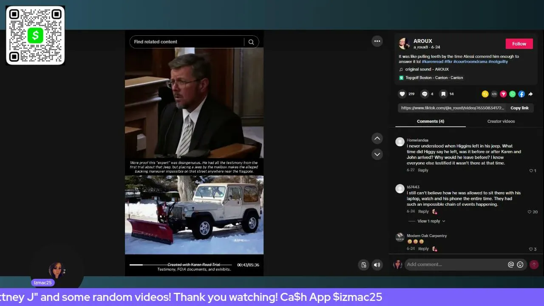Like the Modern Oak Carpentry comment
This screenshot has width=544, height=306.
pos(530,249)
